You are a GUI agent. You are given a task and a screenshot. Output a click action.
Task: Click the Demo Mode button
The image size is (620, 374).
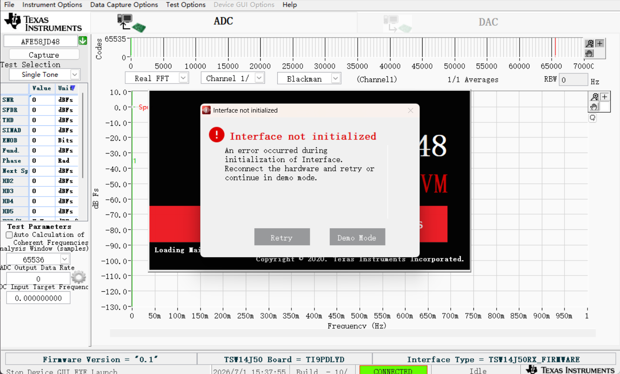357,237
